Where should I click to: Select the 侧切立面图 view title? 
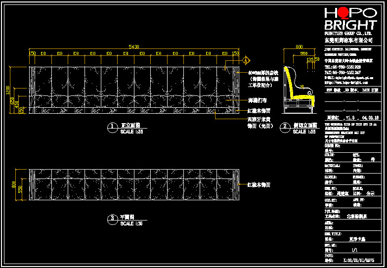click(305, 126)
